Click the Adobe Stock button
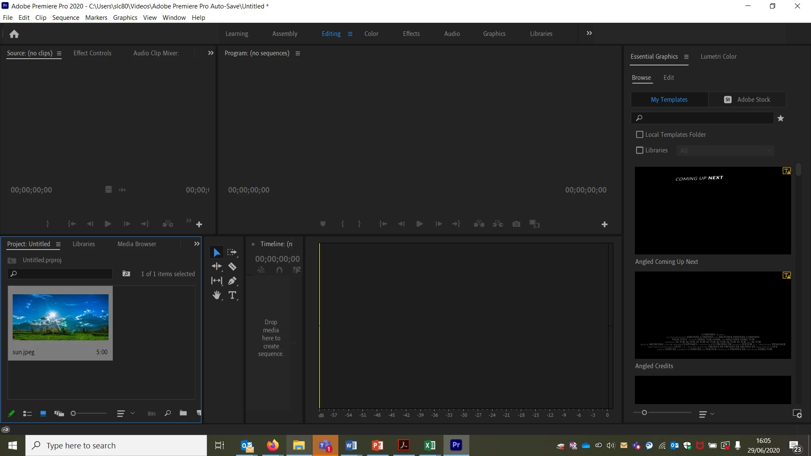 747,100
